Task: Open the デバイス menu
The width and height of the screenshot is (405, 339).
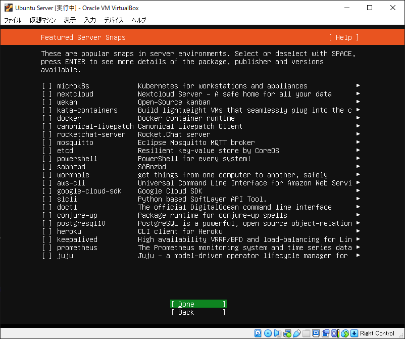Action: (114, 20)
